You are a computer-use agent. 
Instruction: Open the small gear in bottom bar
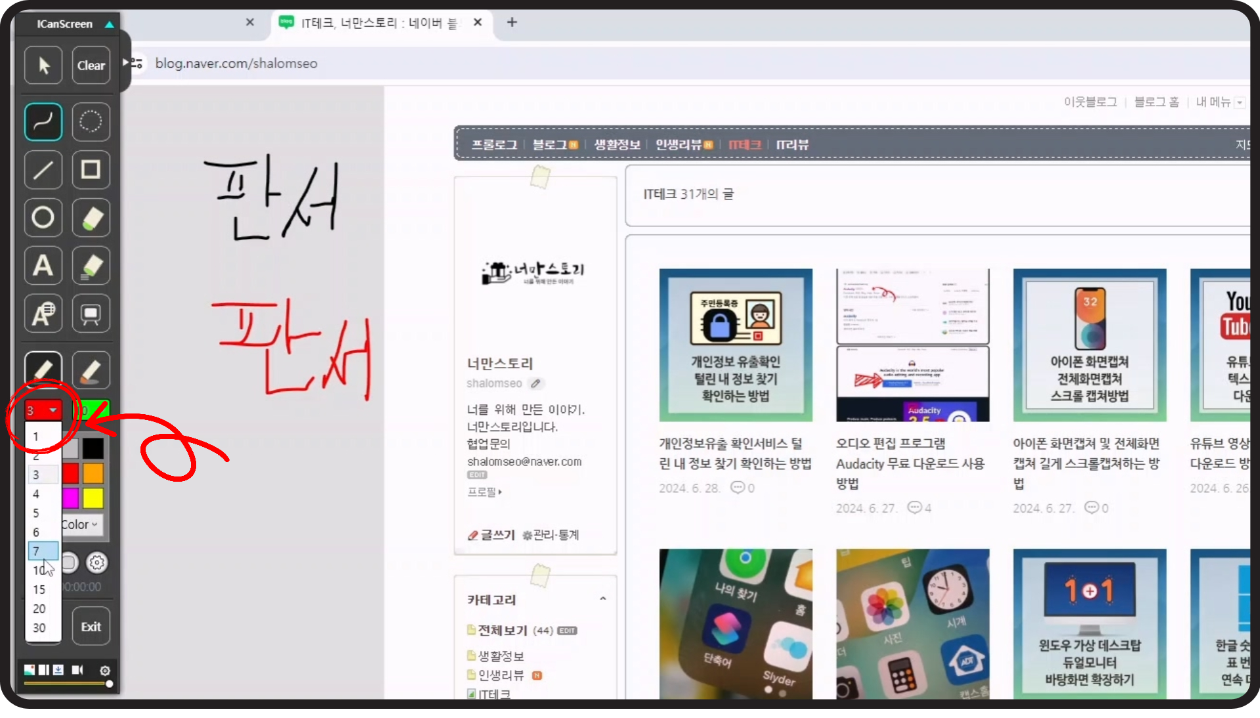pos(105,670)
